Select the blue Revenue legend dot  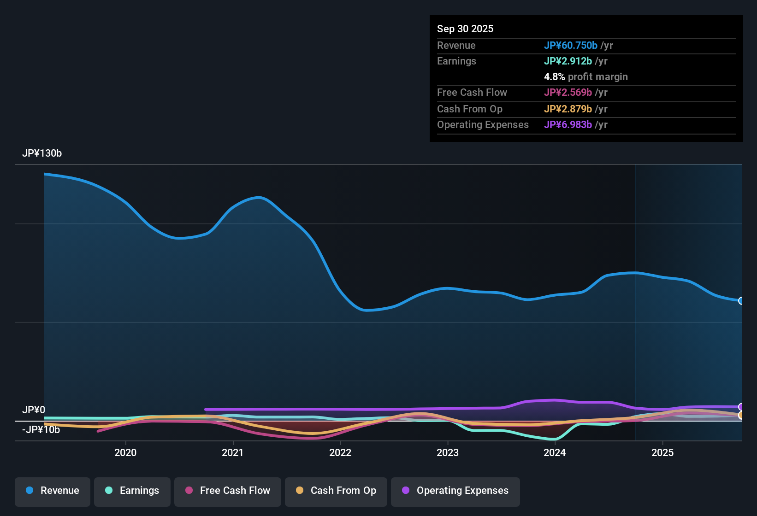(x=30, y=491)
